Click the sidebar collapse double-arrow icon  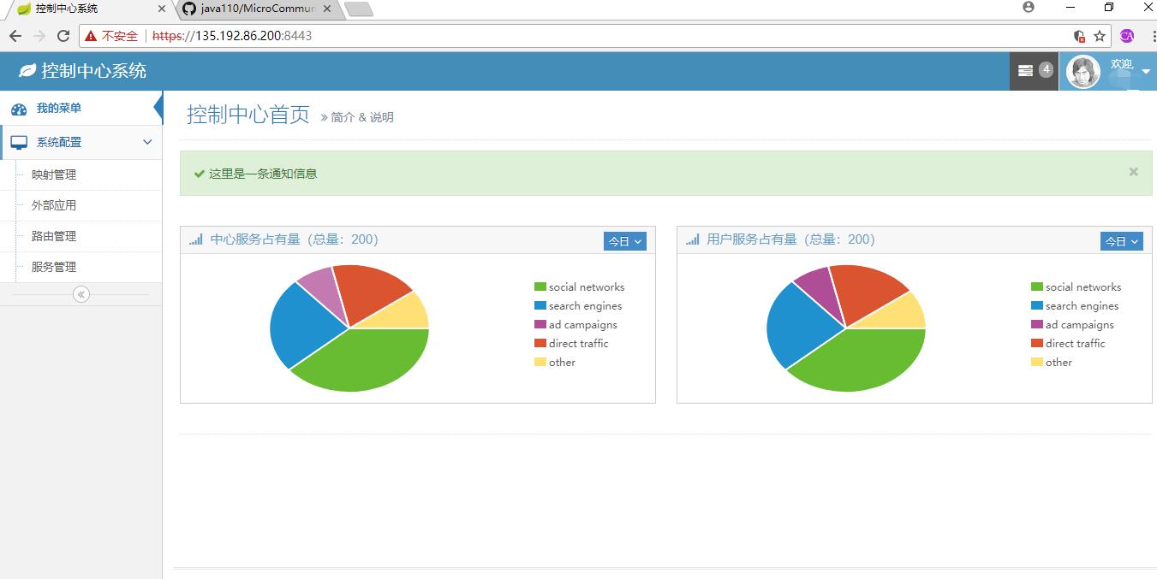pyautogui.click(x=81, y=294)
